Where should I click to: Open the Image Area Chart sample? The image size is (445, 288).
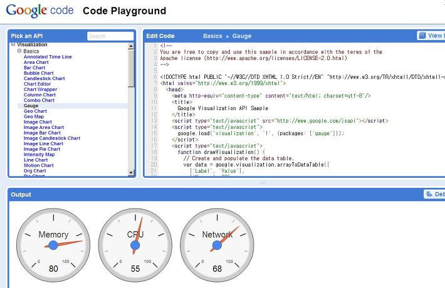(x=44, y=127)
